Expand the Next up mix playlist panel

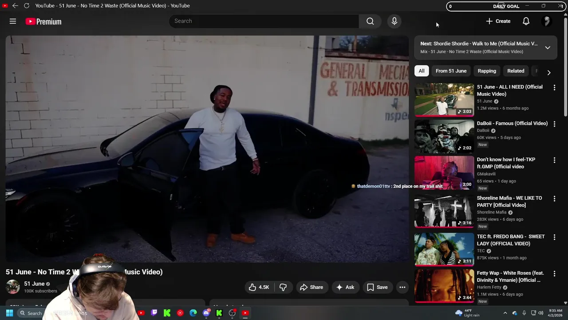[548, 48]
